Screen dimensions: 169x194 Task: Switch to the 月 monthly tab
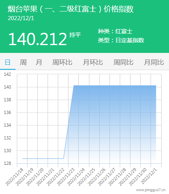39,62
